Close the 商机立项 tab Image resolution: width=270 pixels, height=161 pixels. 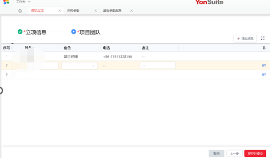pos(59,11)
